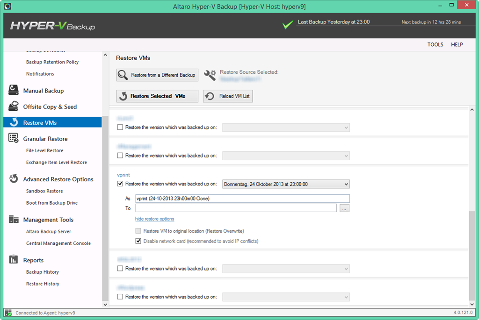Open the TOOLS menu
This screenshot has width=479, height=320.
point(435,44)
